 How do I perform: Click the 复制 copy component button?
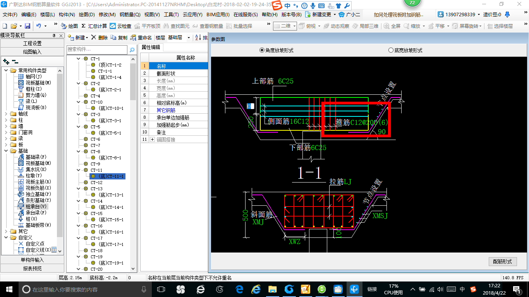[x=119, y=38]
